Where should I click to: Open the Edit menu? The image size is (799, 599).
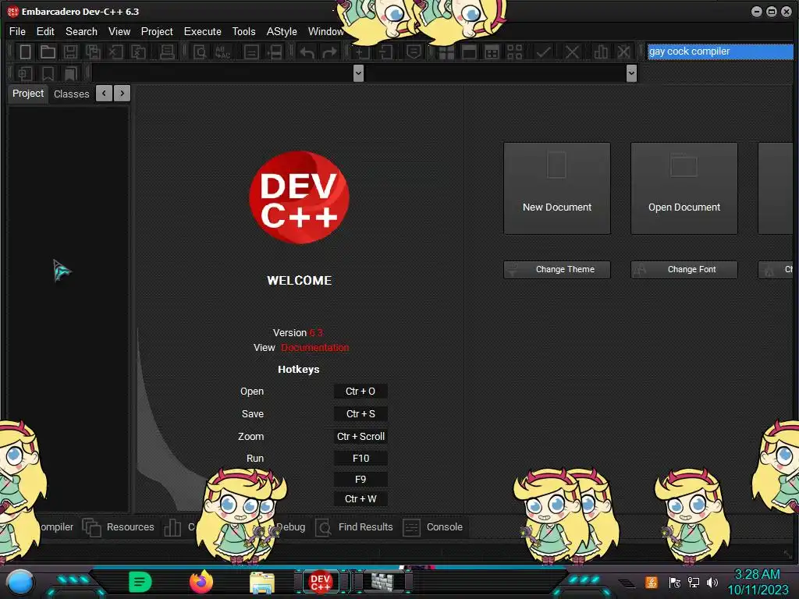(x=45, y=31)
